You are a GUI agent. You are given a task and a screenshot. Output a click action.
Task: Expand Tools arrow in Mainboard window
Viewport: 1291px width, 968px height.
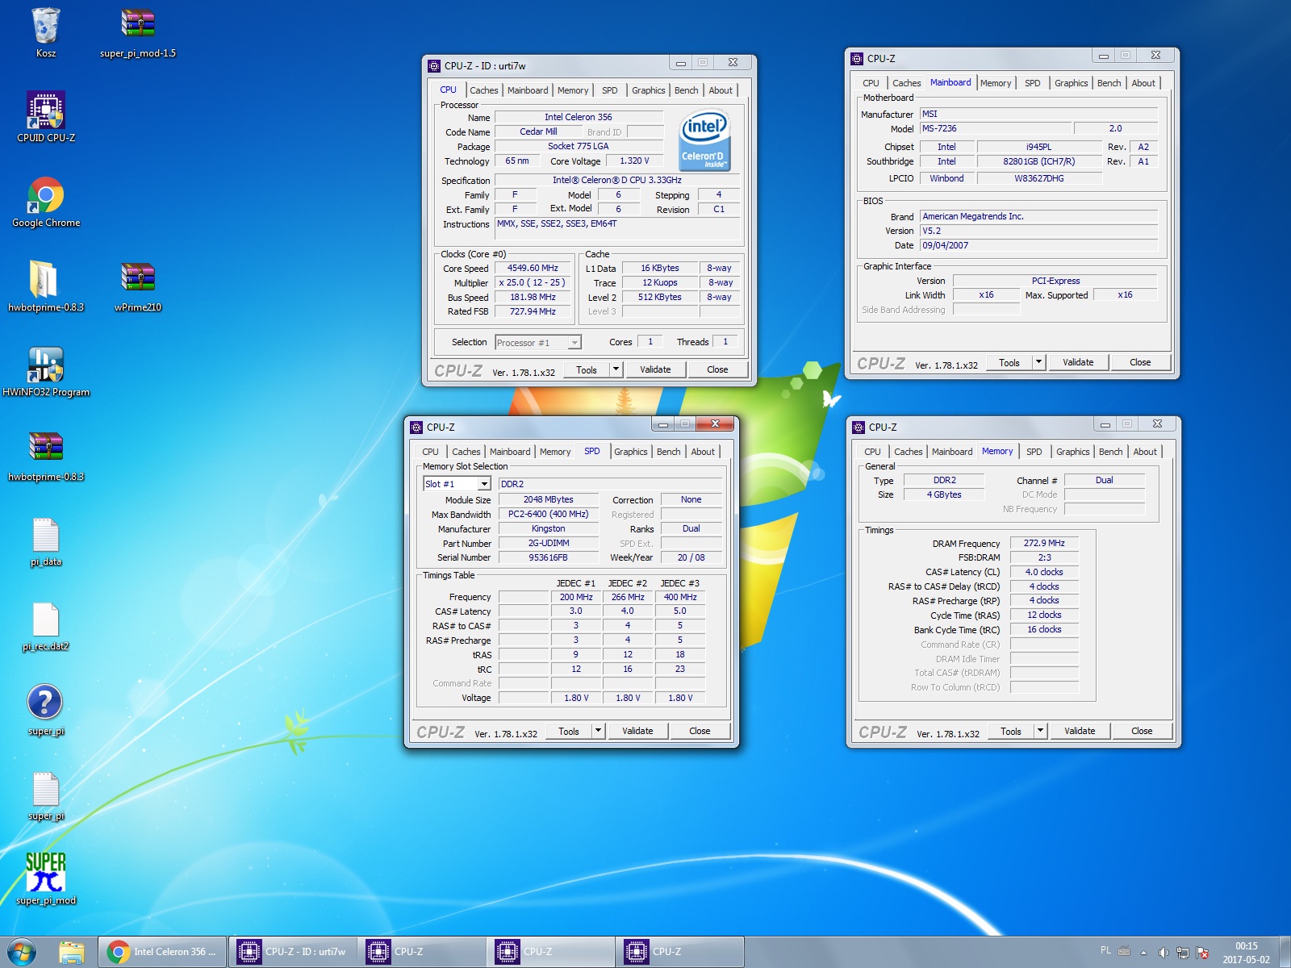pyautogui.click(x=1038, y=362)
